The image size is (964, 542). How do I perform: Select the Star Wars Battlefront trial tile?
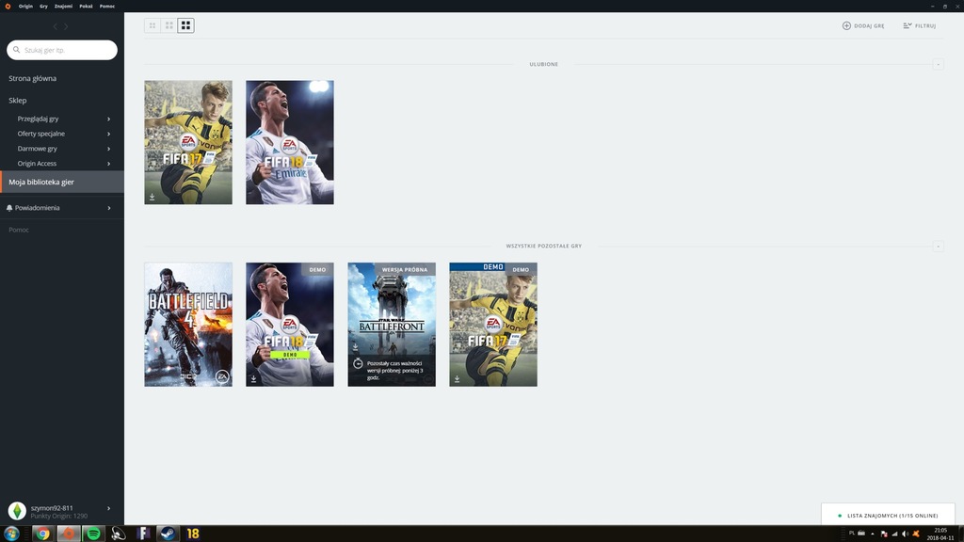[x=392, y=325]
